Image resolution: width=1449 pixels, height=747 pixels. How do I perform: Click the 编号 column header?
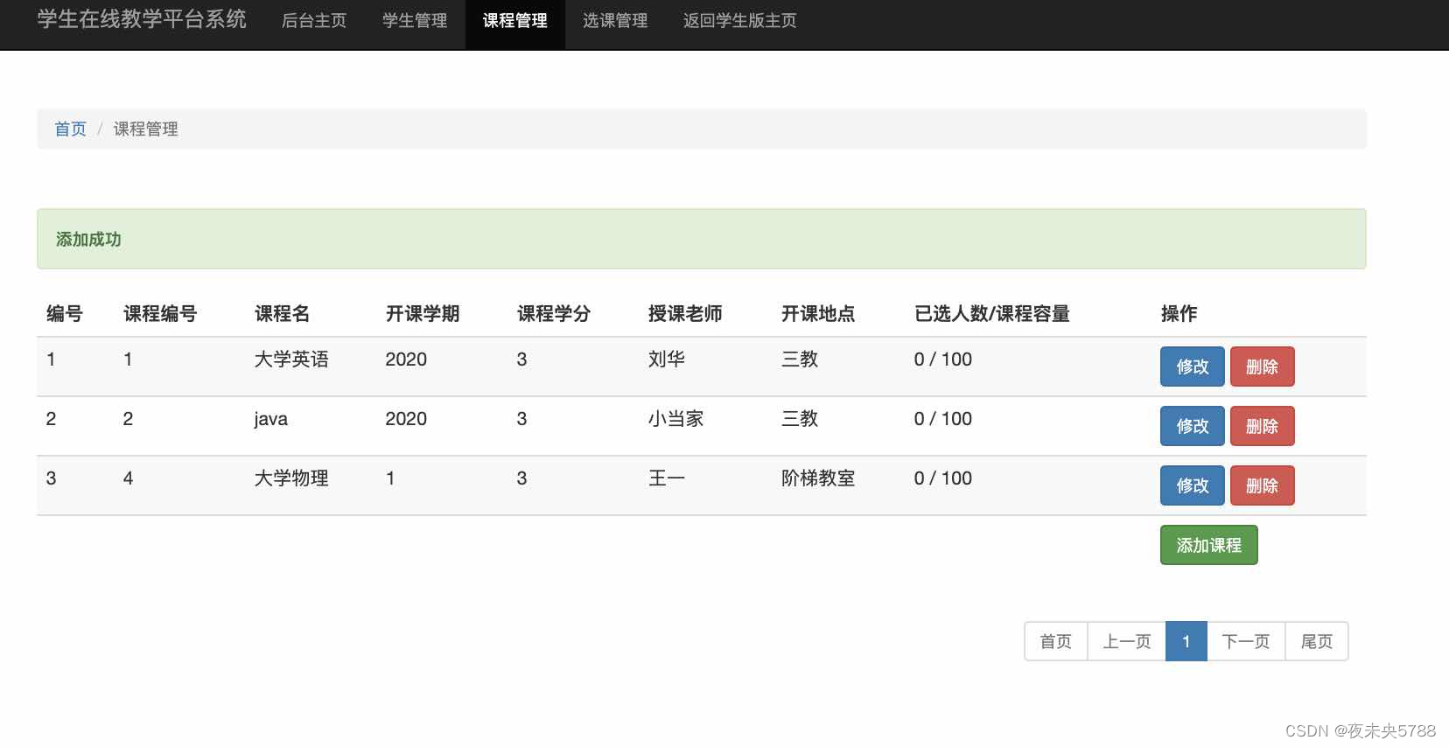click(x=65, y=313)
